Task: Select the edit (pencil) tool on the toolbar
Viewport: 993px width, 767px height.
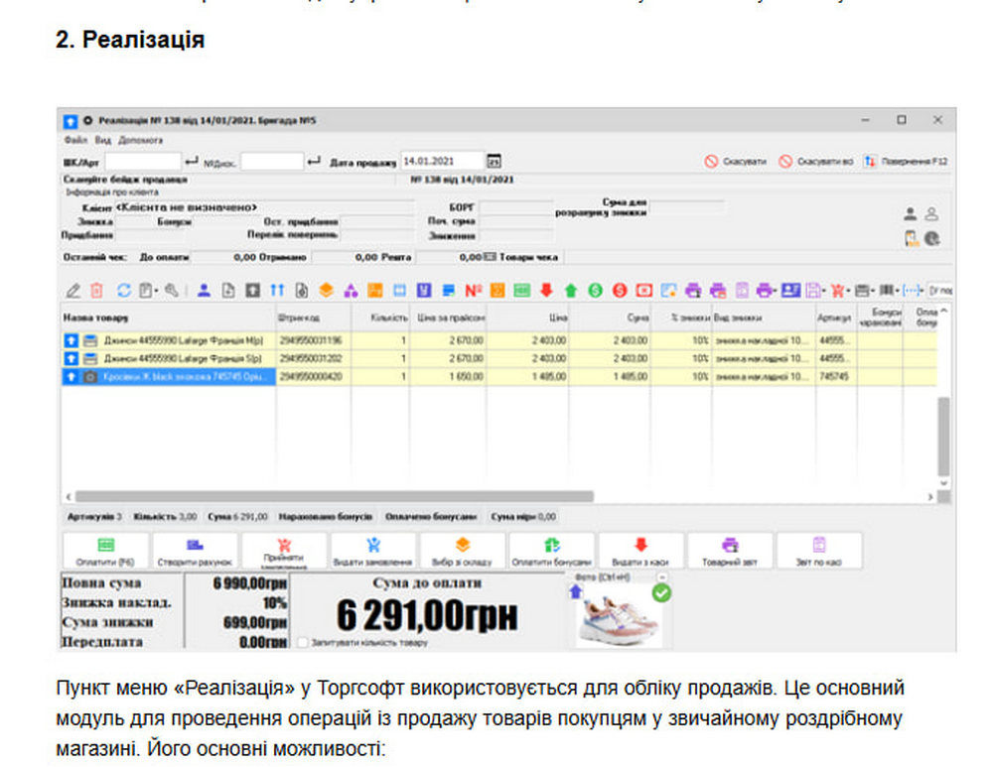Action: pyautogui.click(x=72, y=289)
